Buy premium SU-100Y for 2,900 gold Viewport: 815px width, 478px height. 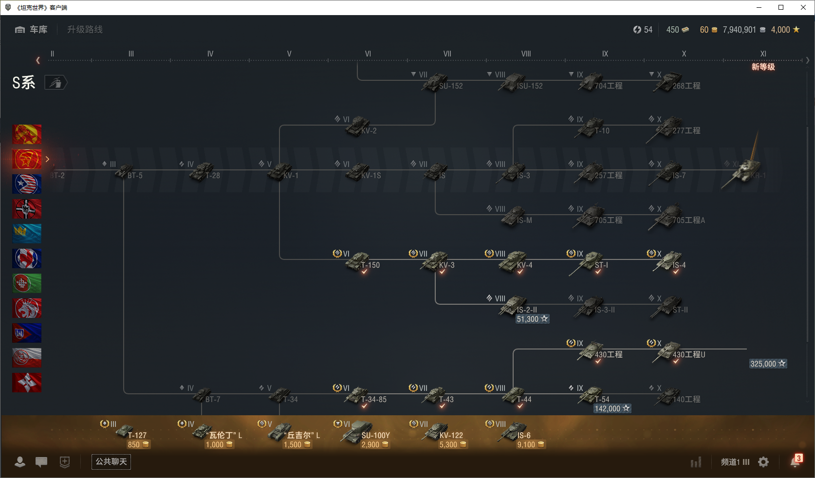coord(375,445)
